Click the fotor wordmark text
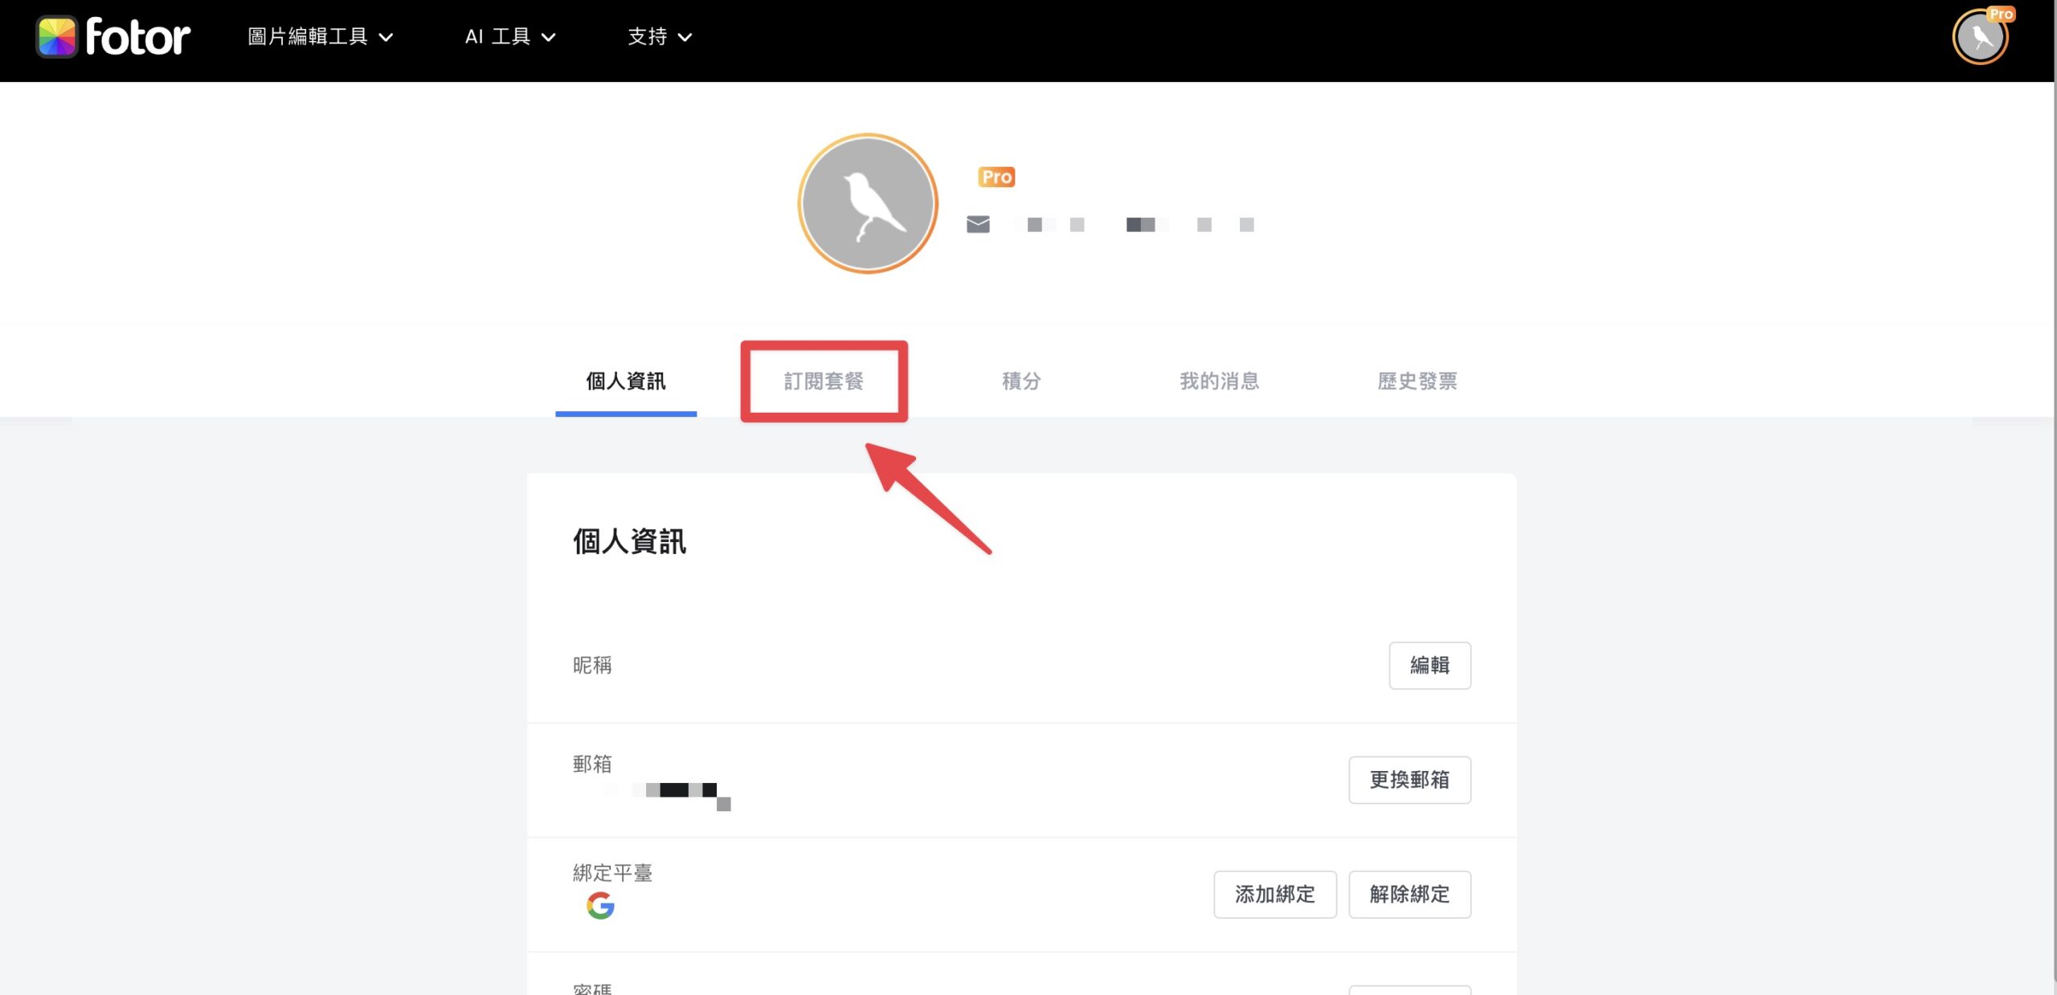 point(138,37)
